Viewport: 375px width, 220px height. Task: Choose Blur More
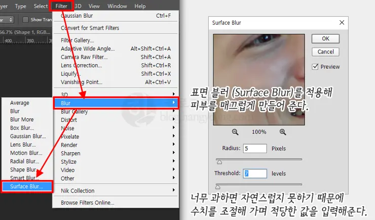[x=27, y=119]
